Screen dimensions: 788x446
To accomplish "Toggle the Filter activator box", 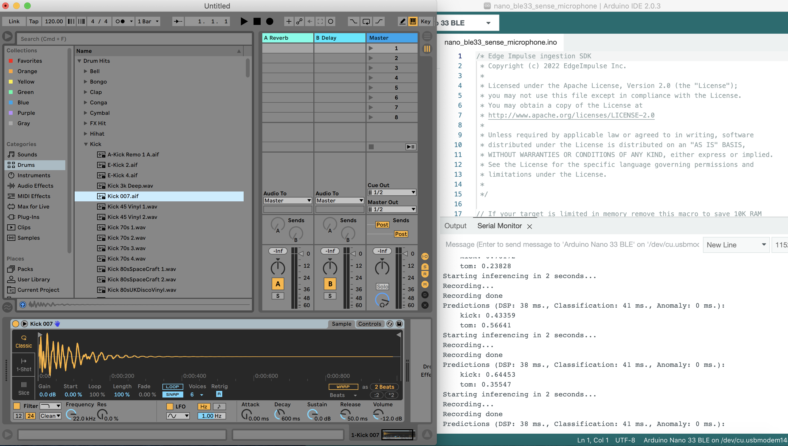I will tap(17, 406).
